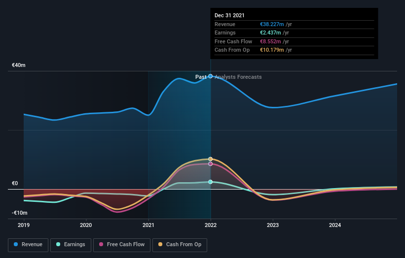Image resolution: width=405 pixels, height=258 pixels.
Task: Click the €8.552m free cash flow value
Action: pos(270,41)
